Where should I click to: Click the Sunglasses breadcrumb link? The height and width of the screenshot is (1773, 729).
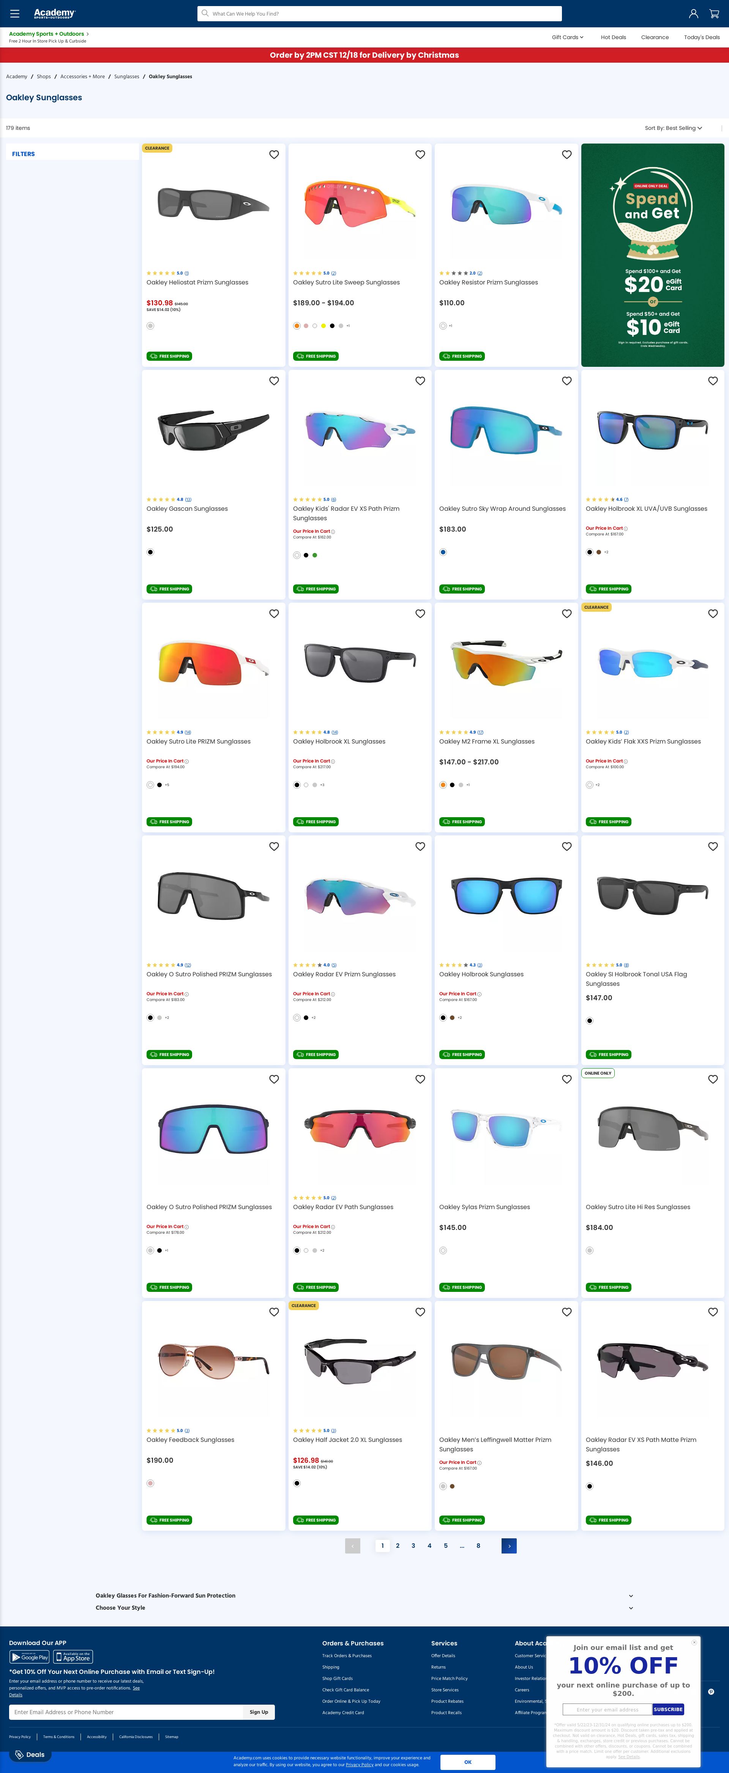(127, 76)
